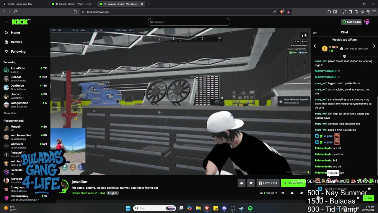Open the Brave VPN shield icon
The width and height of the screenshot is (378, 213).
coord(368,12)
